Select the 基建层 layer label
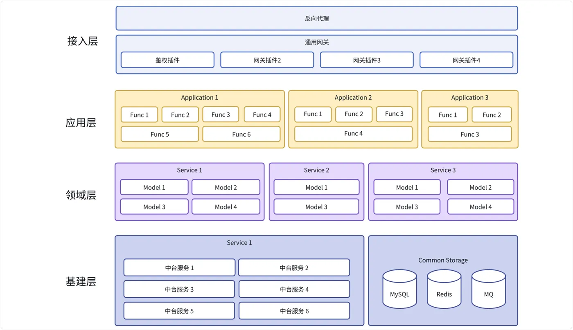 pyautogui.click(x=81, y=282)
